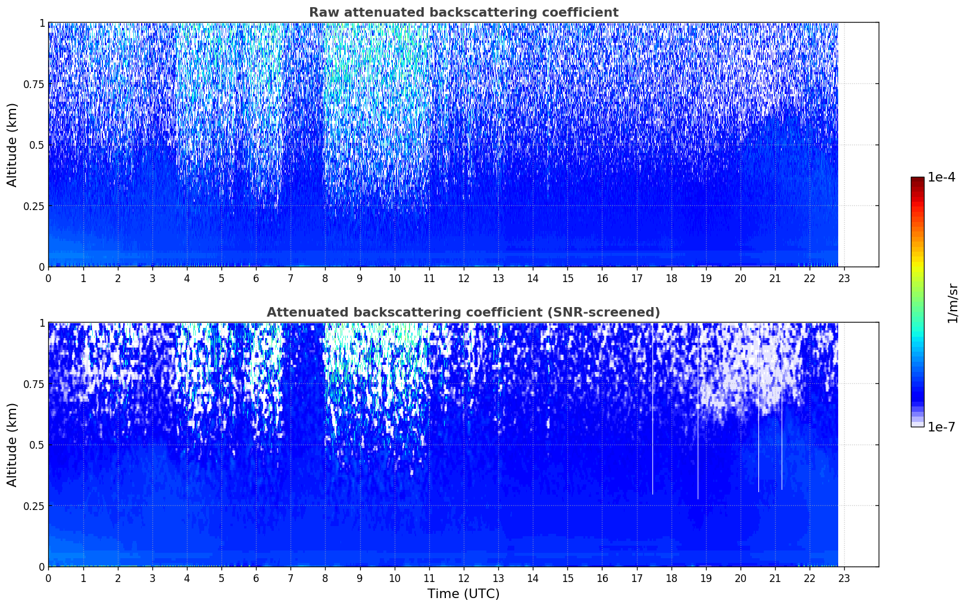Click the "12" time tick below the bottom plot
Image resolution: width=965 pixels, height=607 pixels.
(464, 578)
